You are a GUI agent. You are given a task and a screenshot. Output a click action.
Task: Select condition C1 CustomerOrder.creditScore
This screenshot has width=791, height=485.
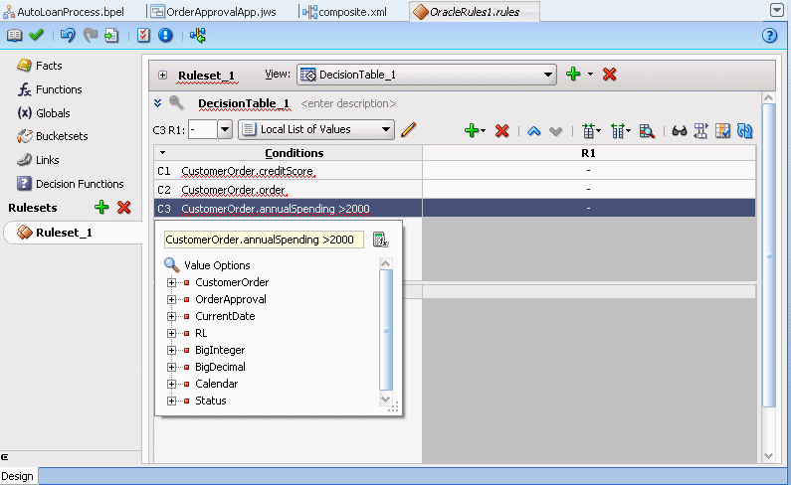coord(289,171)
